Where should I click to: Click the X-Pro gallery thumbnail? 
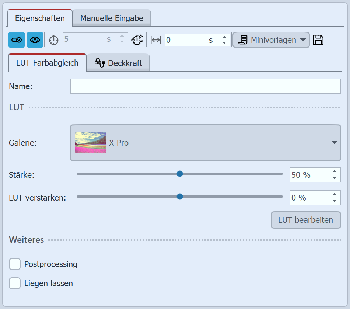click(x=91, y=143)
